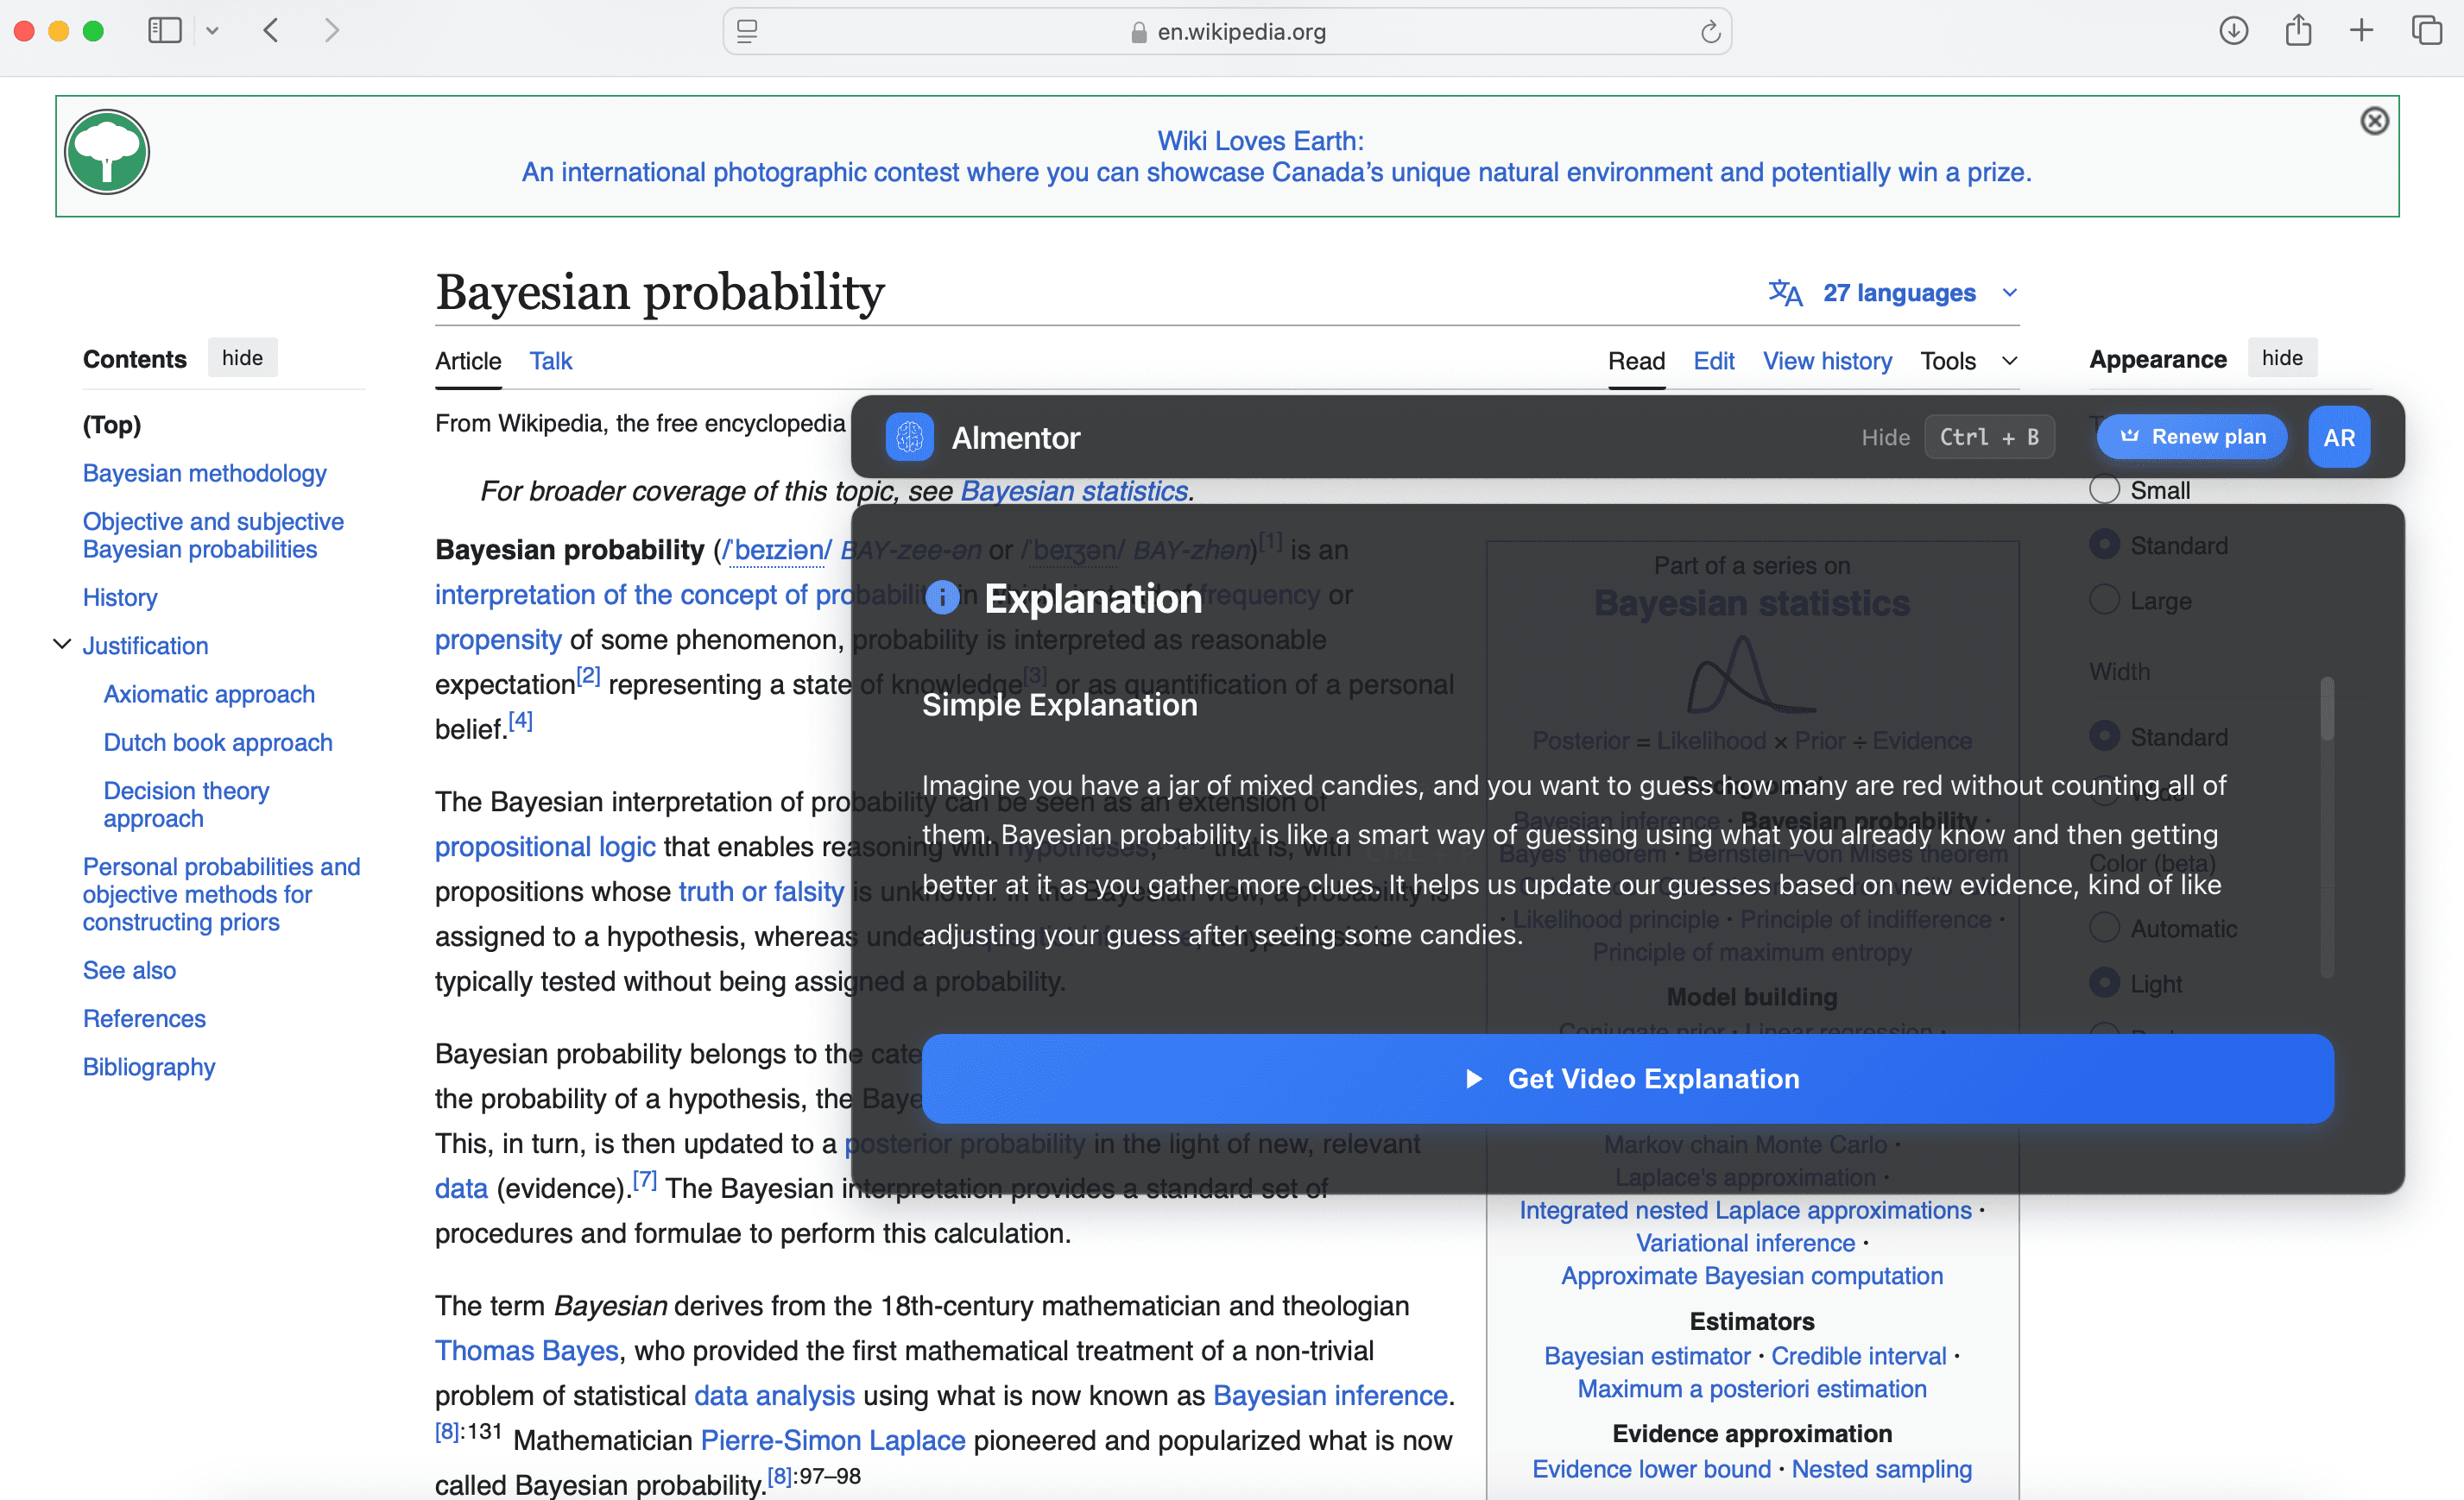Click the Renew plan button
2464x1500 pixels.
point(2192,437)
